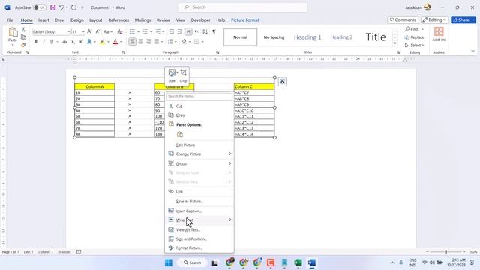Toggle the AutoSave switch

pyautogui.click(x=40, y=7)
